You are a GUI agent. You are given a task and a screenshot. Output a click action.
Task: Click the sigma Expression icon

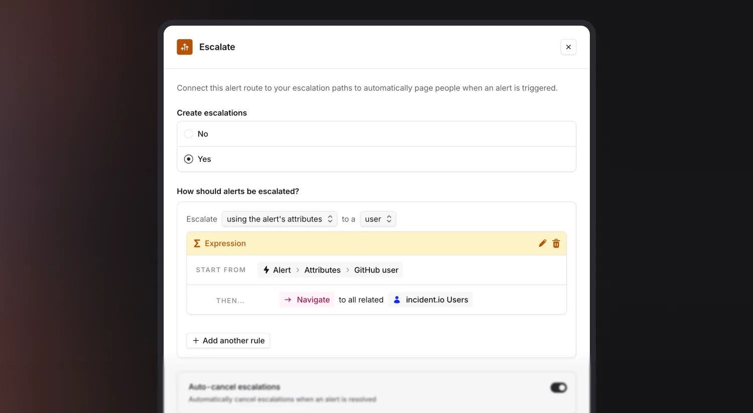tap(197, 244)
